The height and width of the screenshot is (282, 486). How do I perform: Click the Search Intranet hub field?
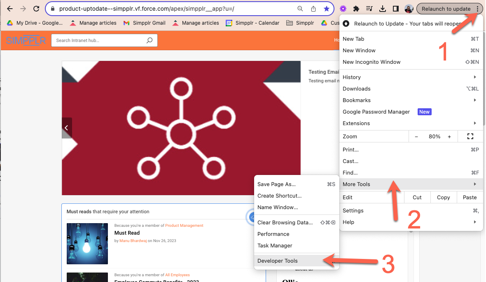99,40
